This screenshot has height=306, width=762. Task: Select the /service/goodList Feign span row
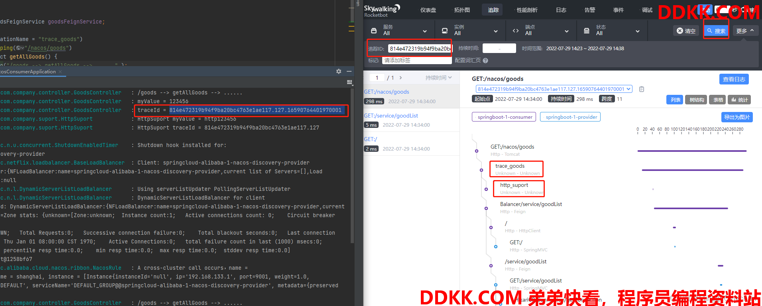tap(525, 265)
